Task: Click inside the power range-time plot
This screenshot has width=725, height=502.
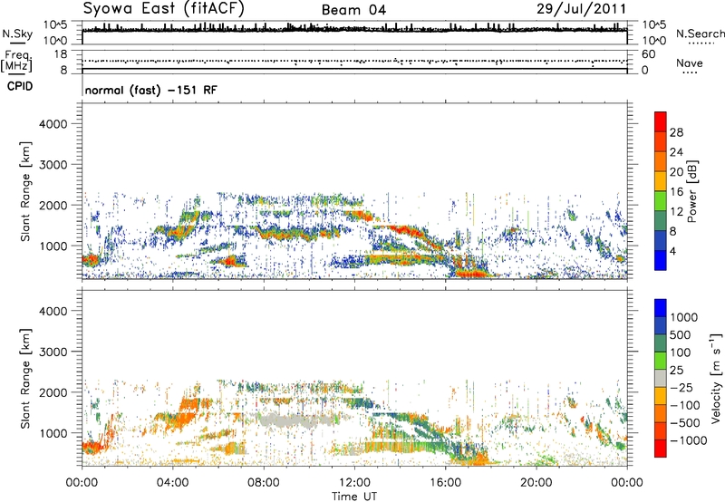Action: pyautogui.click(x=354, y=191)
